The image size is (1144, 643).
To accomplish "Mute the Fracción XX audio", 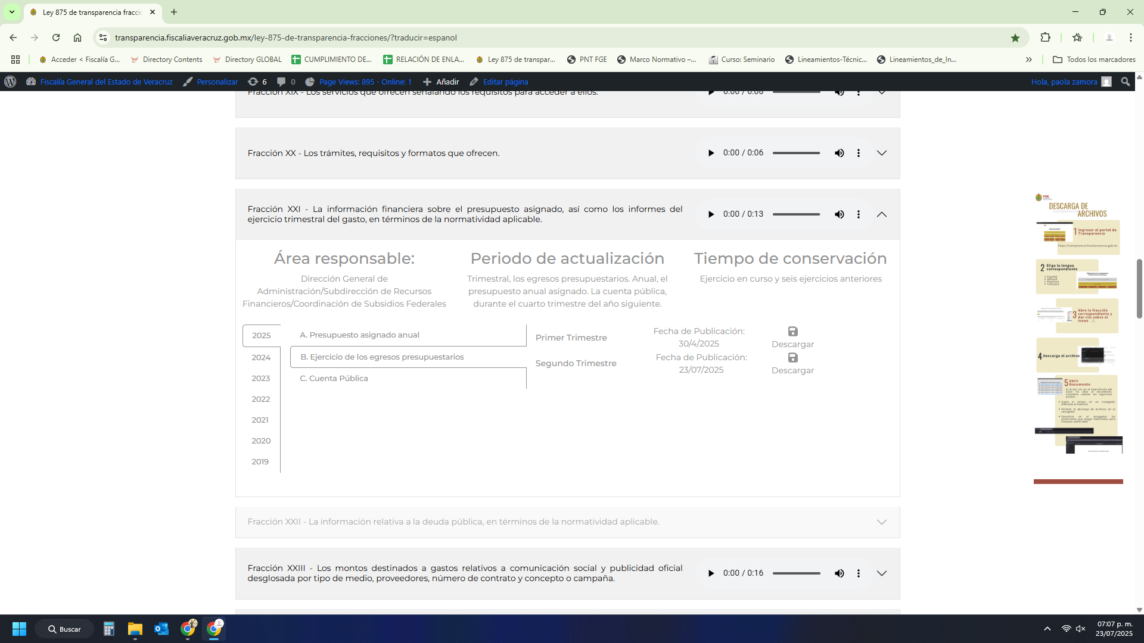I will click(x=839, y=153).
